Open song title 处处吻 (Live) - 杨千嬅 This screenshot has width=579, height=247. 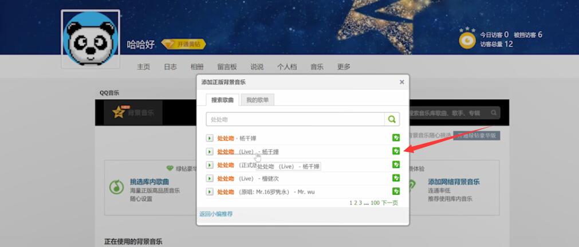pyautogui.click(x=248, y=152)
